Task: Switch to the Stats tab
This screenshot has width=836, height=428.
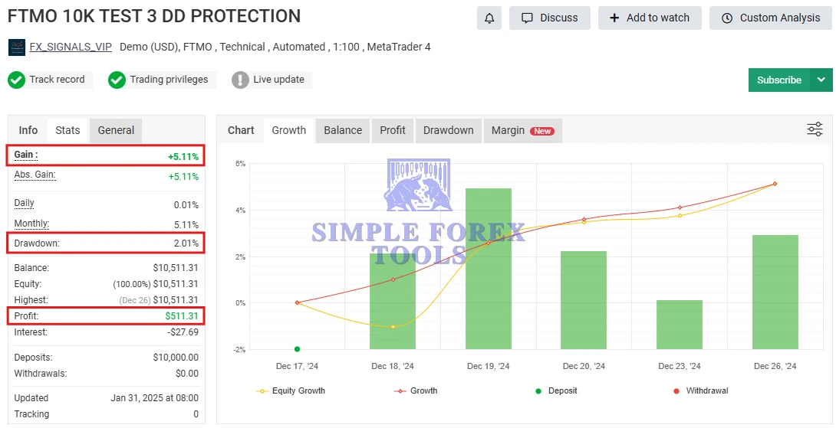Action: tap(67, 130)
